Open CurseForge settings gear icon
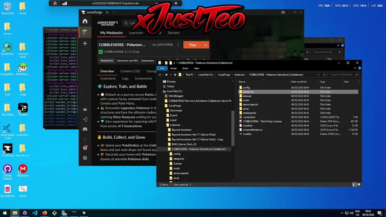Viewport: 386px width, 217px height. 85,158
